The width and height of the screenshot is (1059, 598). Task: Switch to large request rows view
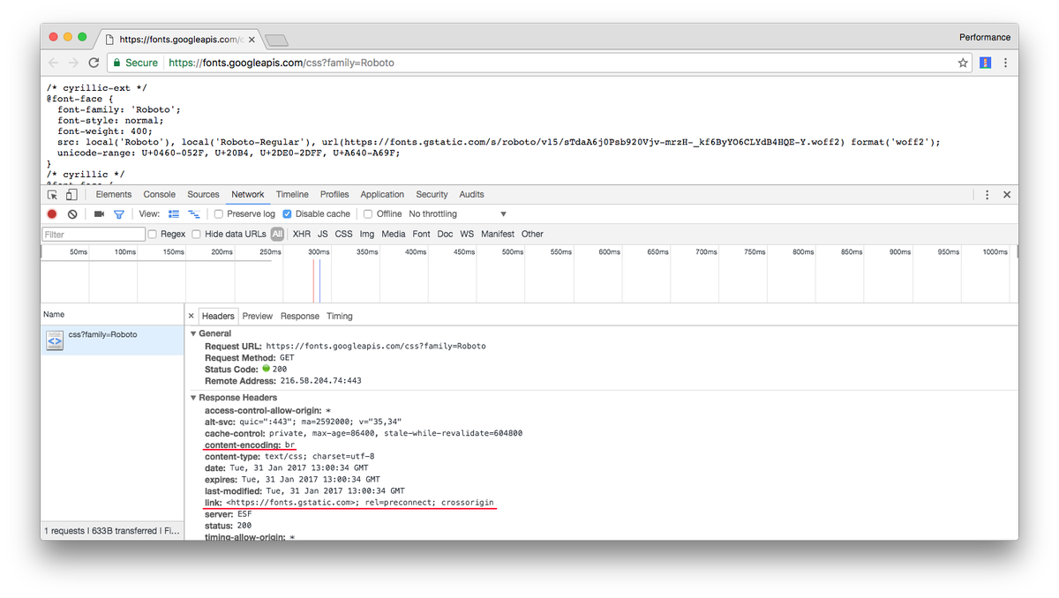point(174,214)
